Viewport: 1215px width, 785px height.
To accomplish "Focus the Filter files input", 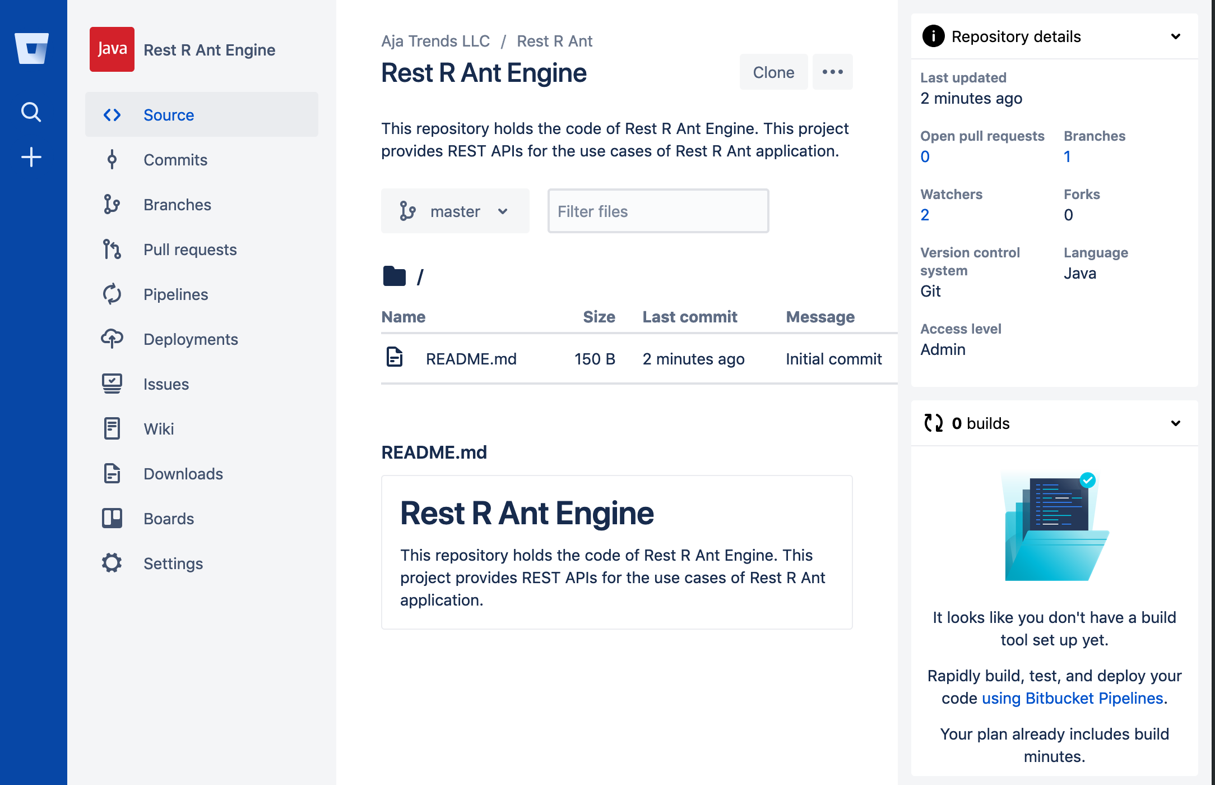I will pyautogui.click(x=658, y=211).
